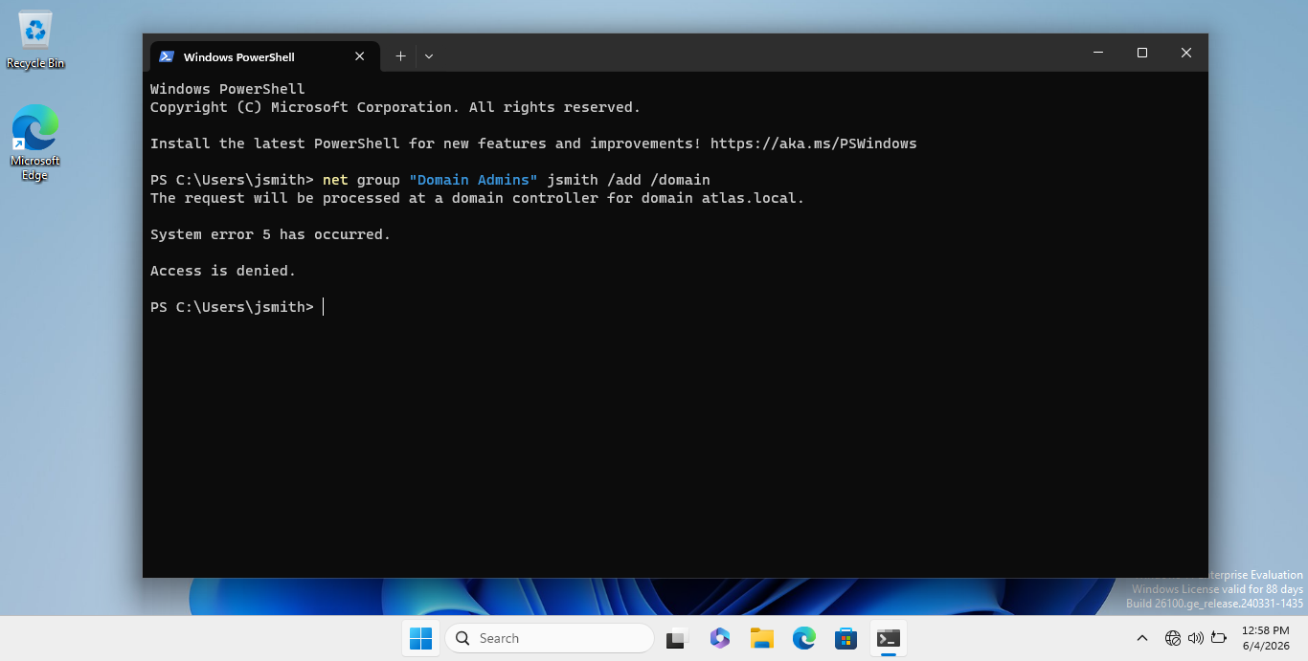The height and width of the screenshot is (661, 1308).
Task: Click the Terminal taskbar icon
Action: [889, 638]
